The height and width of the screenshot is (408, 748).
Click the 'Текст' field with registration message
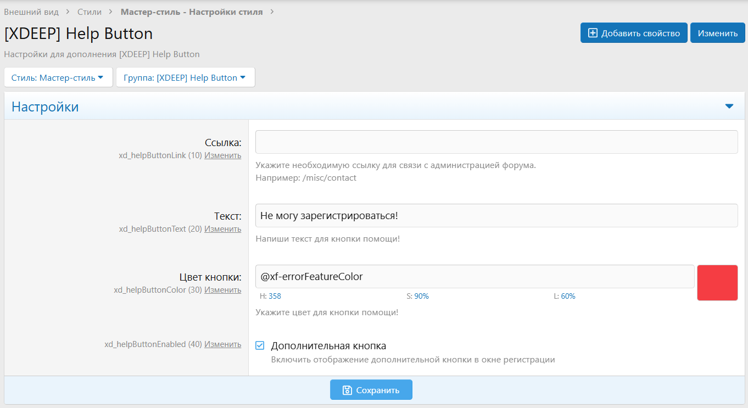click(x=496, y=215)
